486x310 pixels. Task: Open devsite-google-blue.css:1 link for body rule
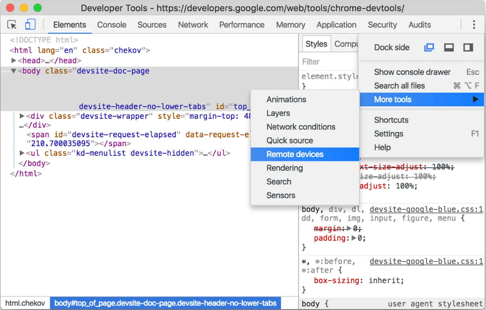[426, 209]
